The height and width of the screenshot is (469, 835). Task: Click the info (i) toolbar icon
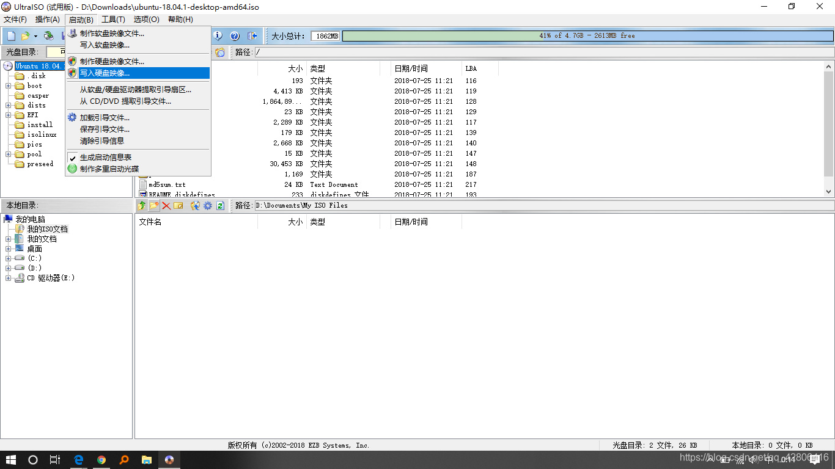click(218, 36)
